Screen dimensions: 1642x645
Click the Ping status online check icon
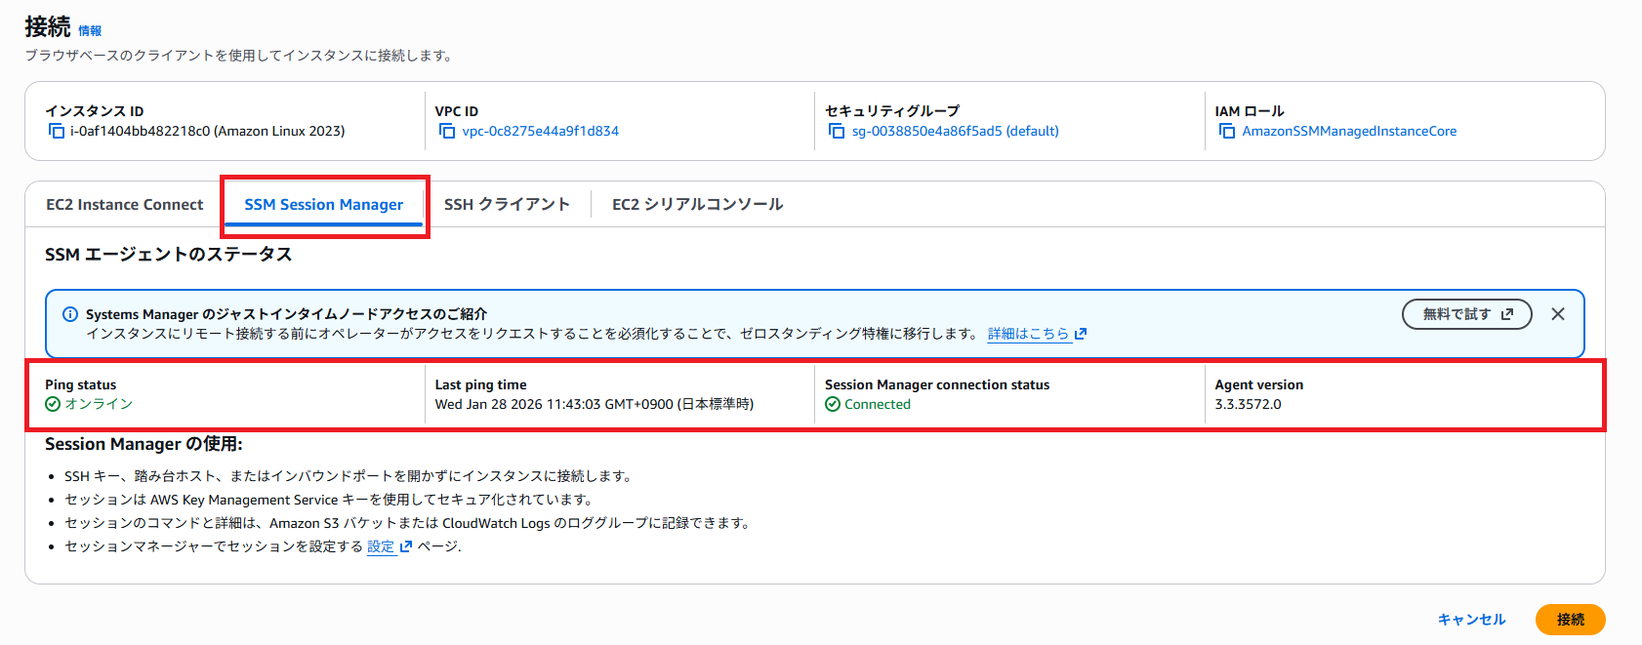(x=53, y=404)
